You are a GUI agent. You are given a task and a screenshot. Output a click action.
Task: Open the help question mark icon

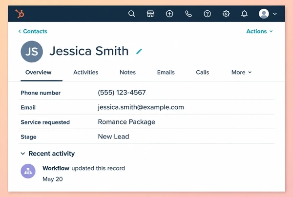click(207, 14)
